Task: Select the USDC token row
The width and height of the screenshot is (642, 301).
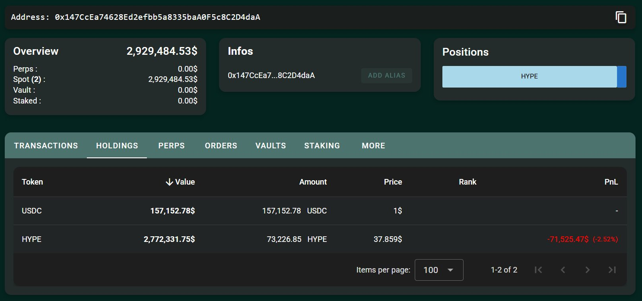Action: (32, 211)
